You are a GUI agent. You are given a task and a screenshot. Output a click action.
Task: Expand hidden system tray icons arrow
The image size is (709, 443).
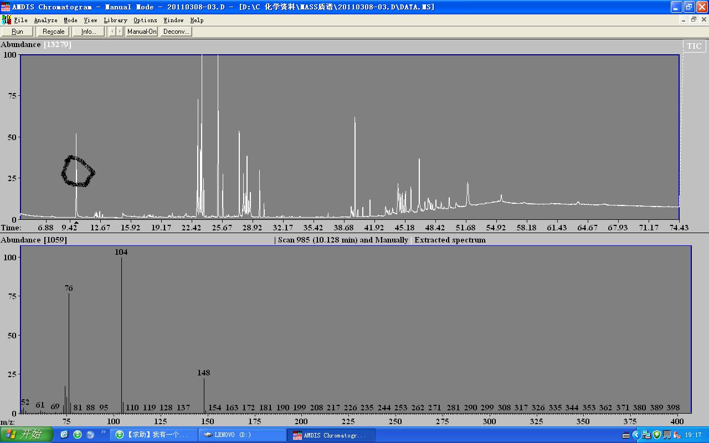tap(636, 435)
